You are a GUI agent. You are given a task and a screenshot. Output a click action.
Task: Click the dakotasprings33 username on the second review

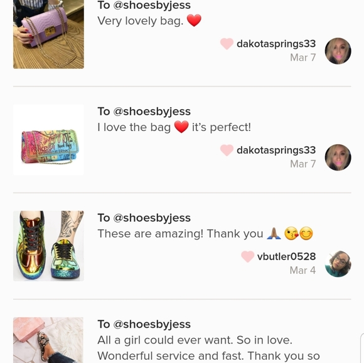(x=276, y=150)
